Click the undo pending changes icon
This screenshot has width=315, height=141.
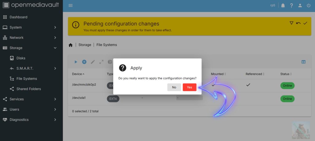[x=298, y=23]
